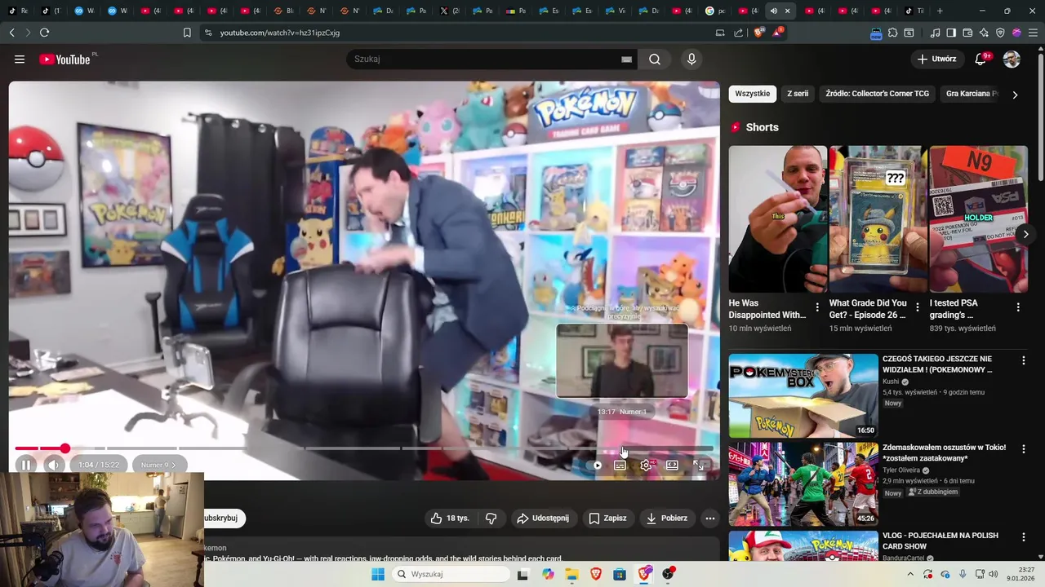1045x587 pixels.
Task: Like the video with 18 tys.
Action: tap(450, 518)
